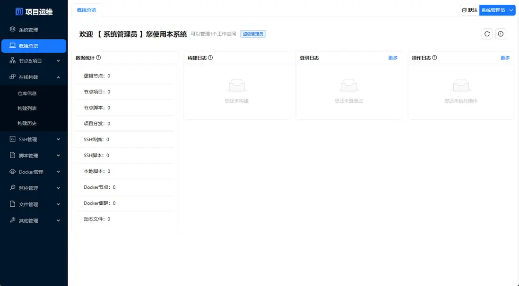519x286 pixels.
Task: Click the 系统管理员 user button
Action: coord(493,10)
